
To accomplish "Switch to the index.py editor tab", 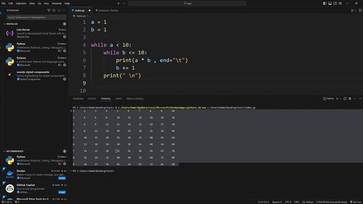I will tap(81, 10).
